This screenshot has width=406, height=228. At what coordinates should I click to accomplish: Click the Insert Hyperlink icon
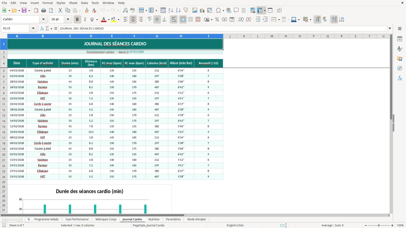[229, 10]
